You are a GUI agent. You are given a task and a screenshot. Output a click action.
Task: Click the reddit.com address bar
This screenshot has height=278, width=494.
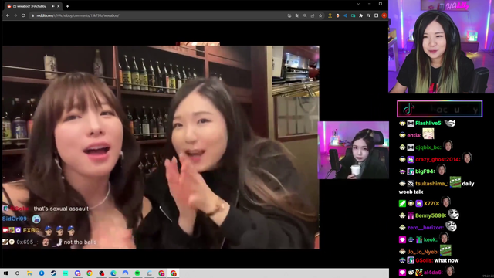157,15
